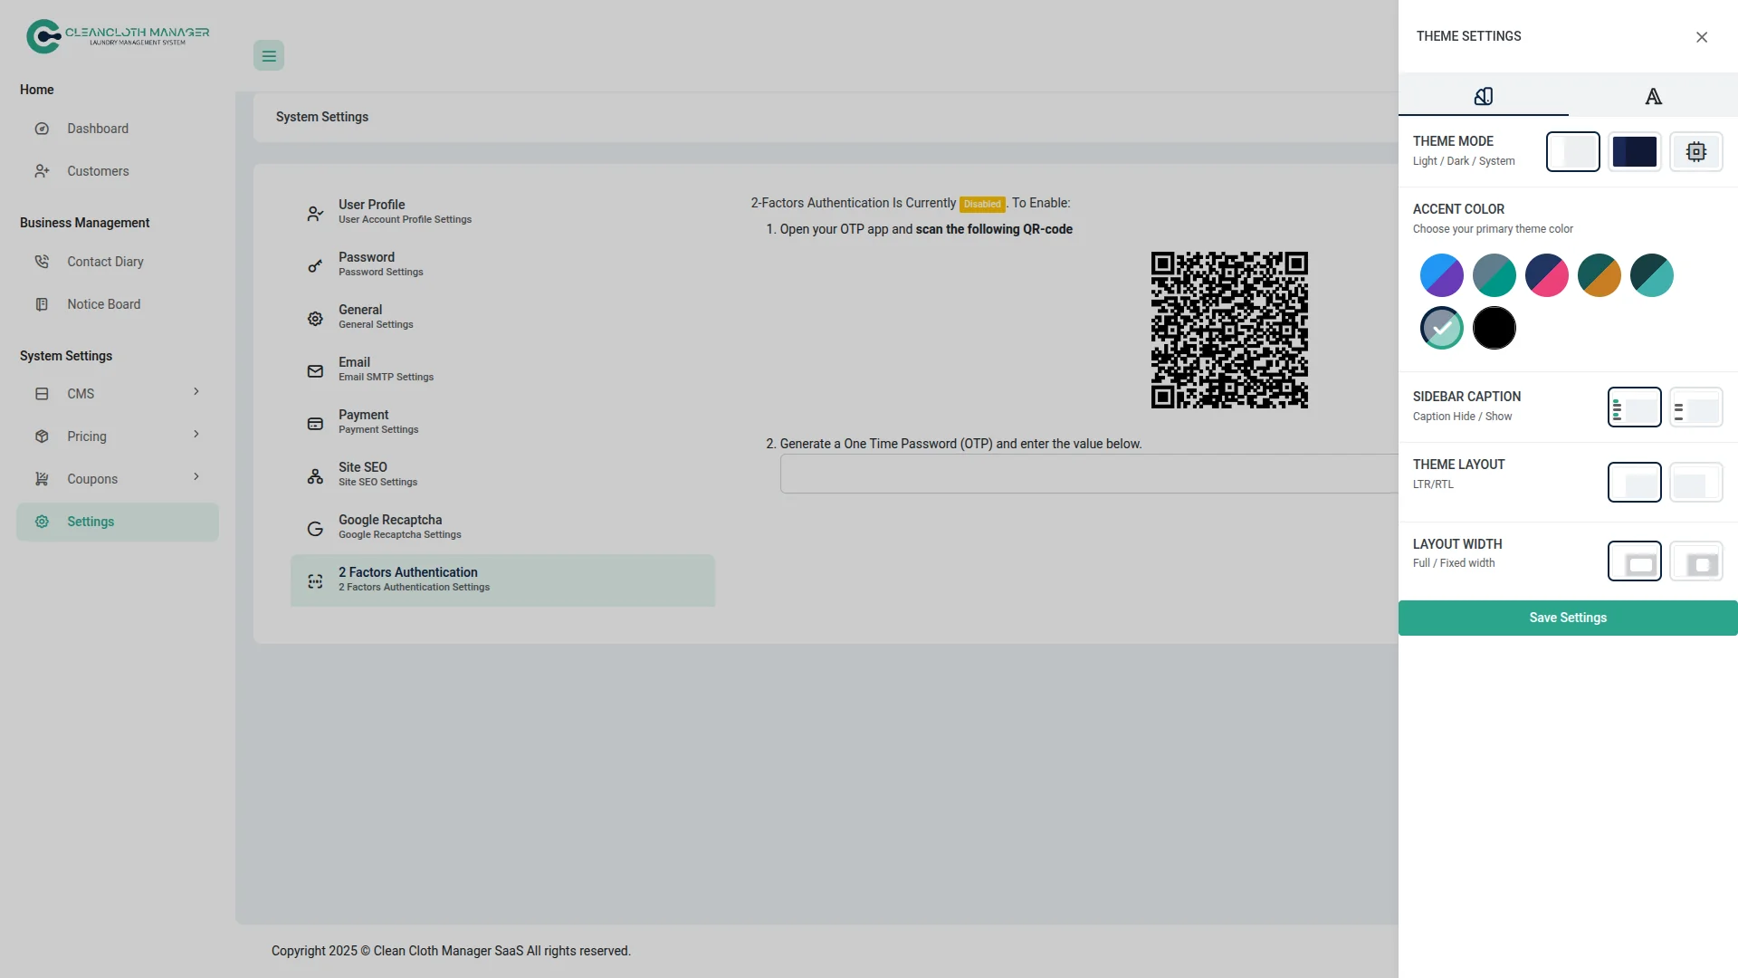Open Customers link in sidebar

[98, 171]
